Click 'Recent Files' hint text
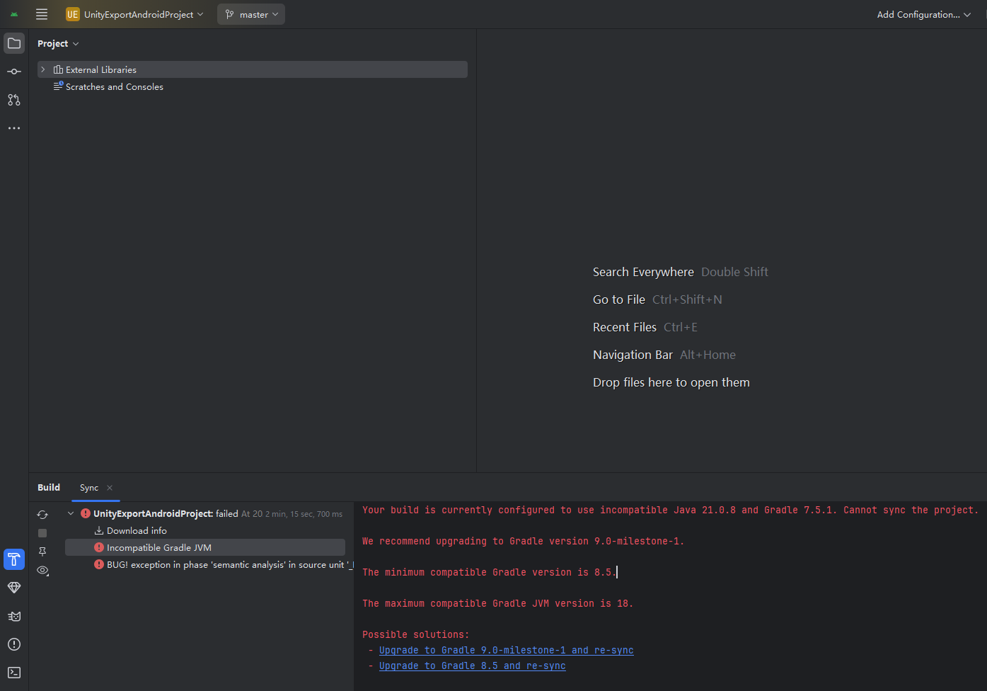 pyautogui.click(x=625, y=327)
